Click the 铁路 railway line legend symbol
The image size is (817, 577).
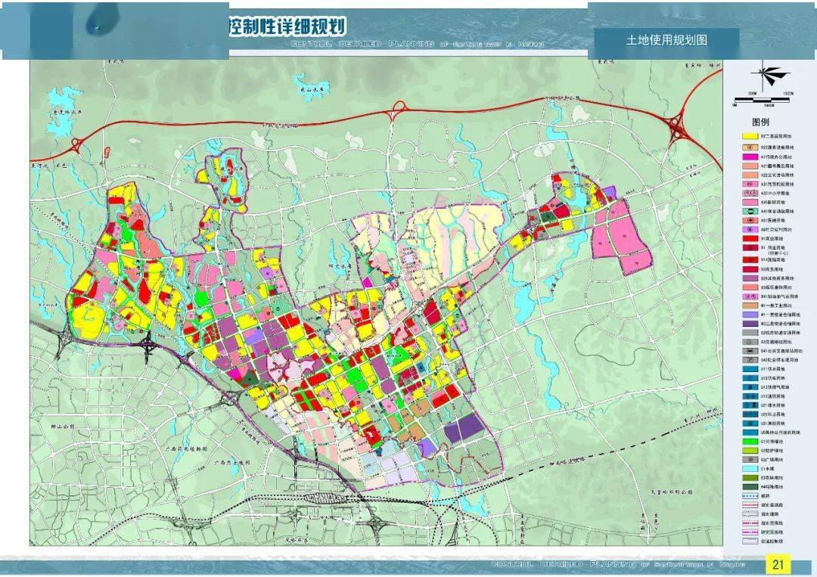click(x=749, y=495)
